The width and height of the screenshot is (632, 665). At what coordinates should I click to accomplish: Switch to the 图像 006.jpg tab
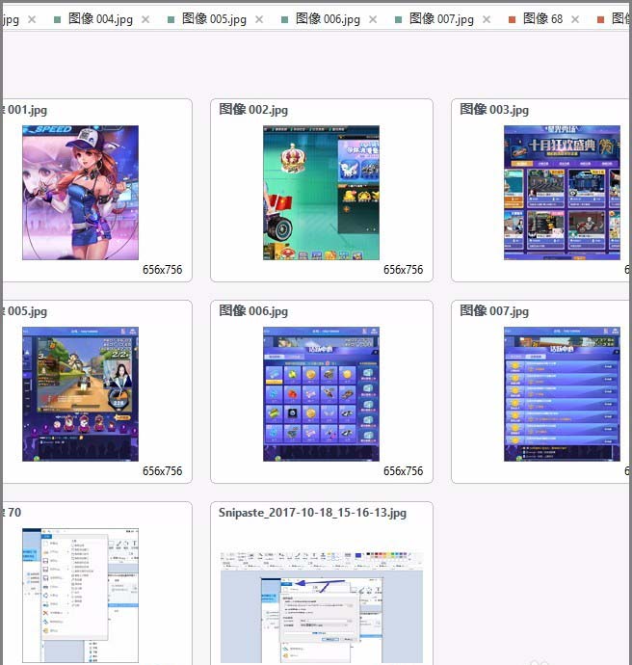coord(328,19)
